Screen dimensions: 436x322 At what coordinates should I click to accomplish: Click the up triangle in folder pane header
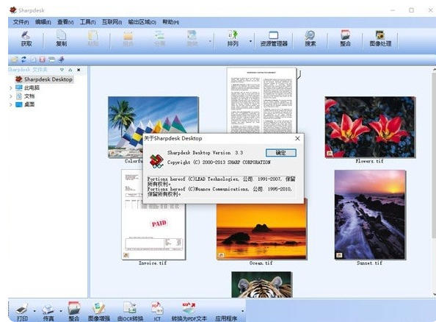point(70,70)
